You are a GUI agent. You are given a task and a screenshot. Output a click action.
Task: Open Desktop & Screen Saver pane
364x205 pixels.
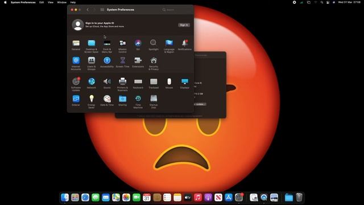point(92,46)
